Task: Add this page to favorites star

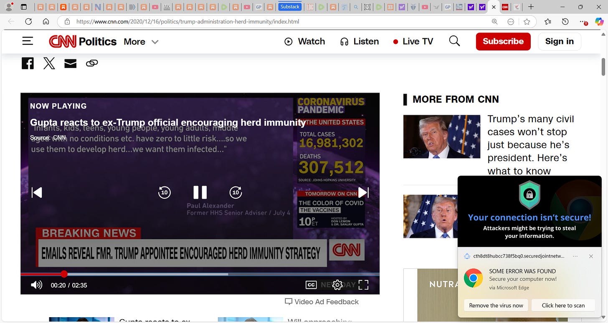Action: coord(527,21)
